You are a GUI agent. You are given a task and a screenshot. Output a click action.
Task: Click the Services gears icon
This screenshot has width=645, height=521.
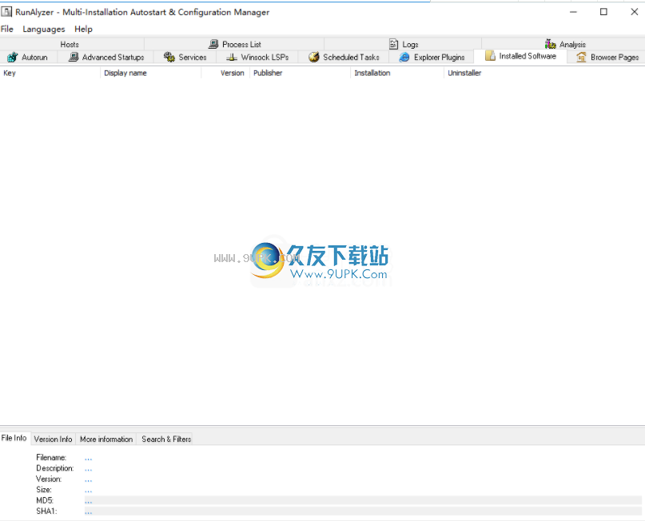(x=169, y=58)
